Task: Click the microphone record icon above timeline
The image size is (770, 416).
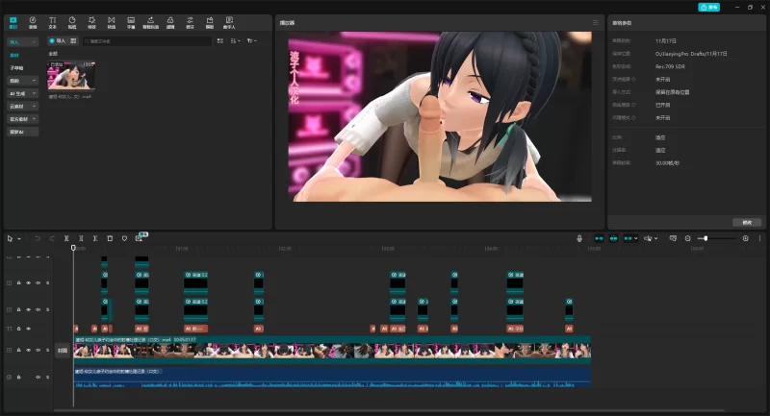Action: click(579, 237)
